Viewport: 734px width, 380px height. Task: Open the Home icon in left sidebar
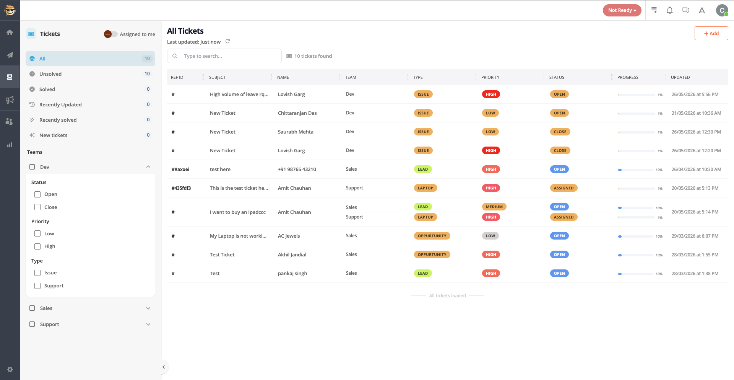click(x=10, y=33)
